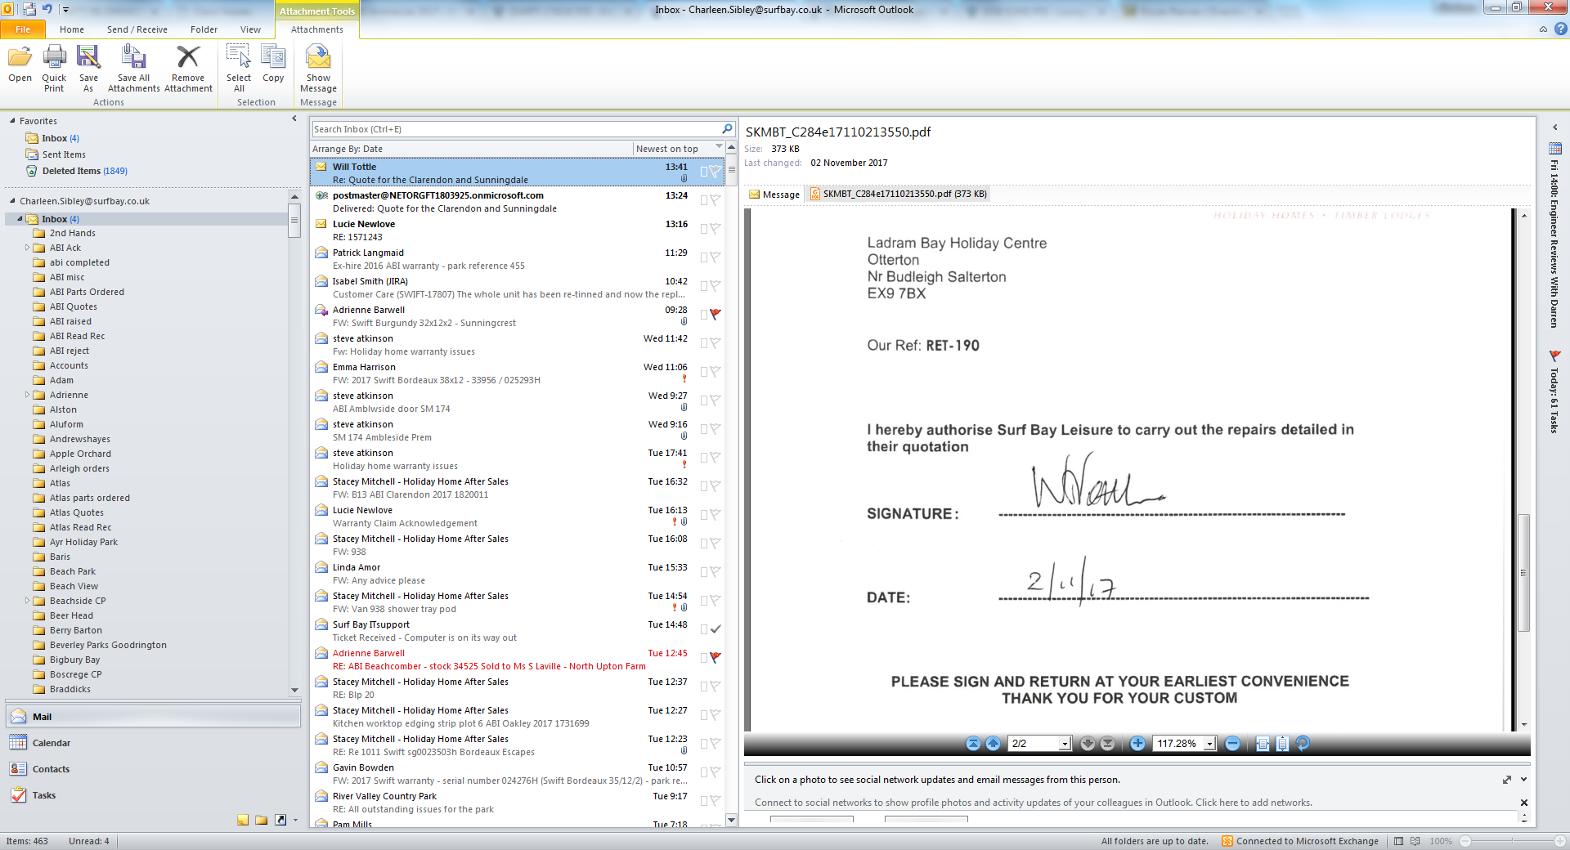This screenshot has width=1570, height=850.
Task: Click the next page arrow in the PDF toolbar
Action: (1088, 744)
